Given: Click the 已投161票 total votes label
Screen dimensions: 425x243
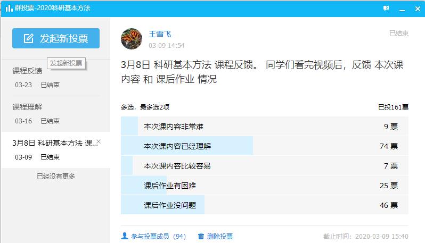Looking at the screenshot, I should pyautogui.click(x=393, y=107).
